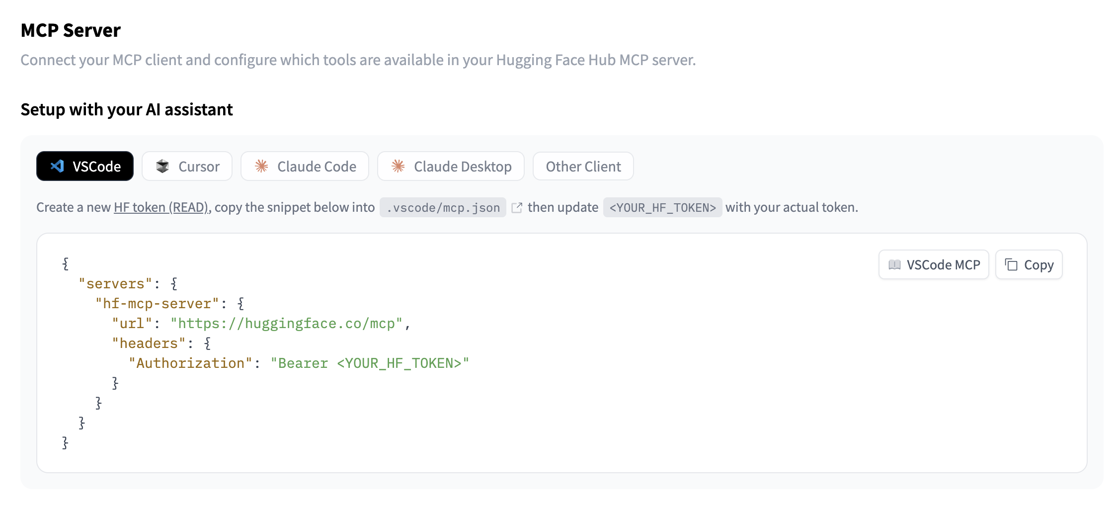This screenshot has height=513, width=1119.
Task: Click the Cursor cube icon
Action: (x=162, y=166)
